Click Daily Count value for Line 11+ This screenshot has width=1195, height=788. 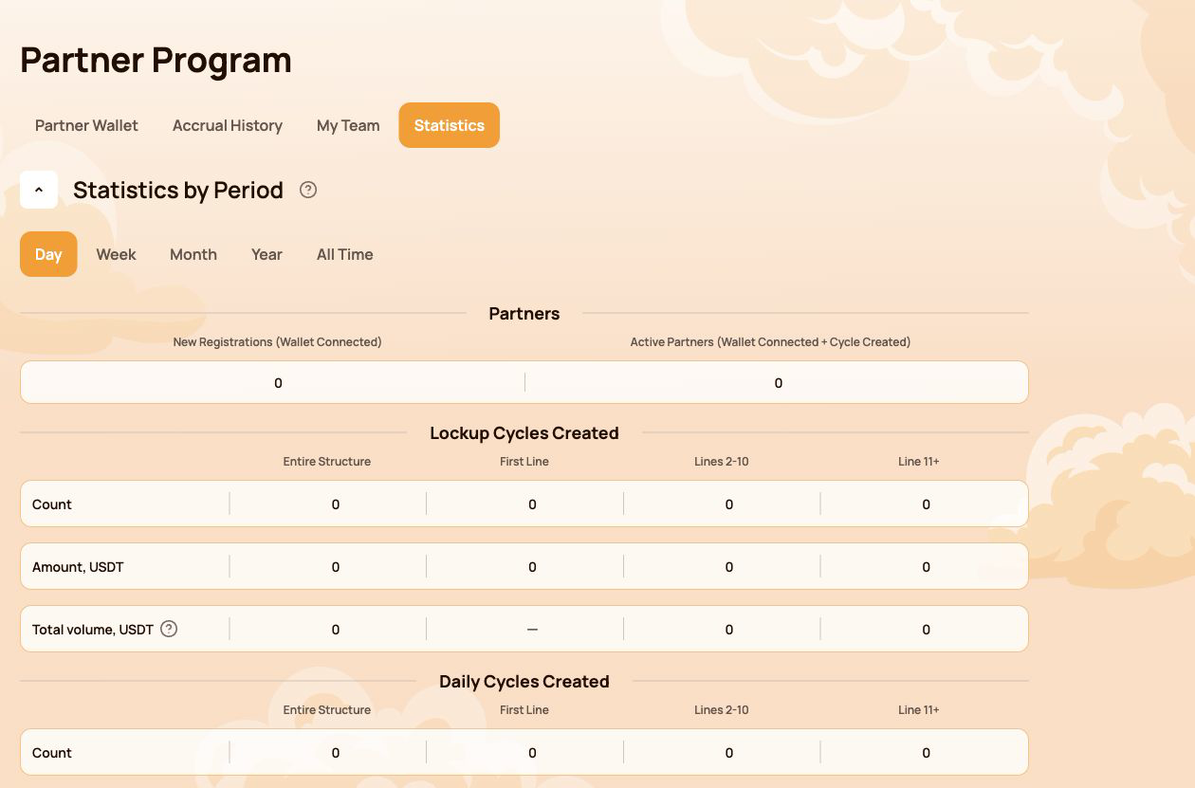927,753
